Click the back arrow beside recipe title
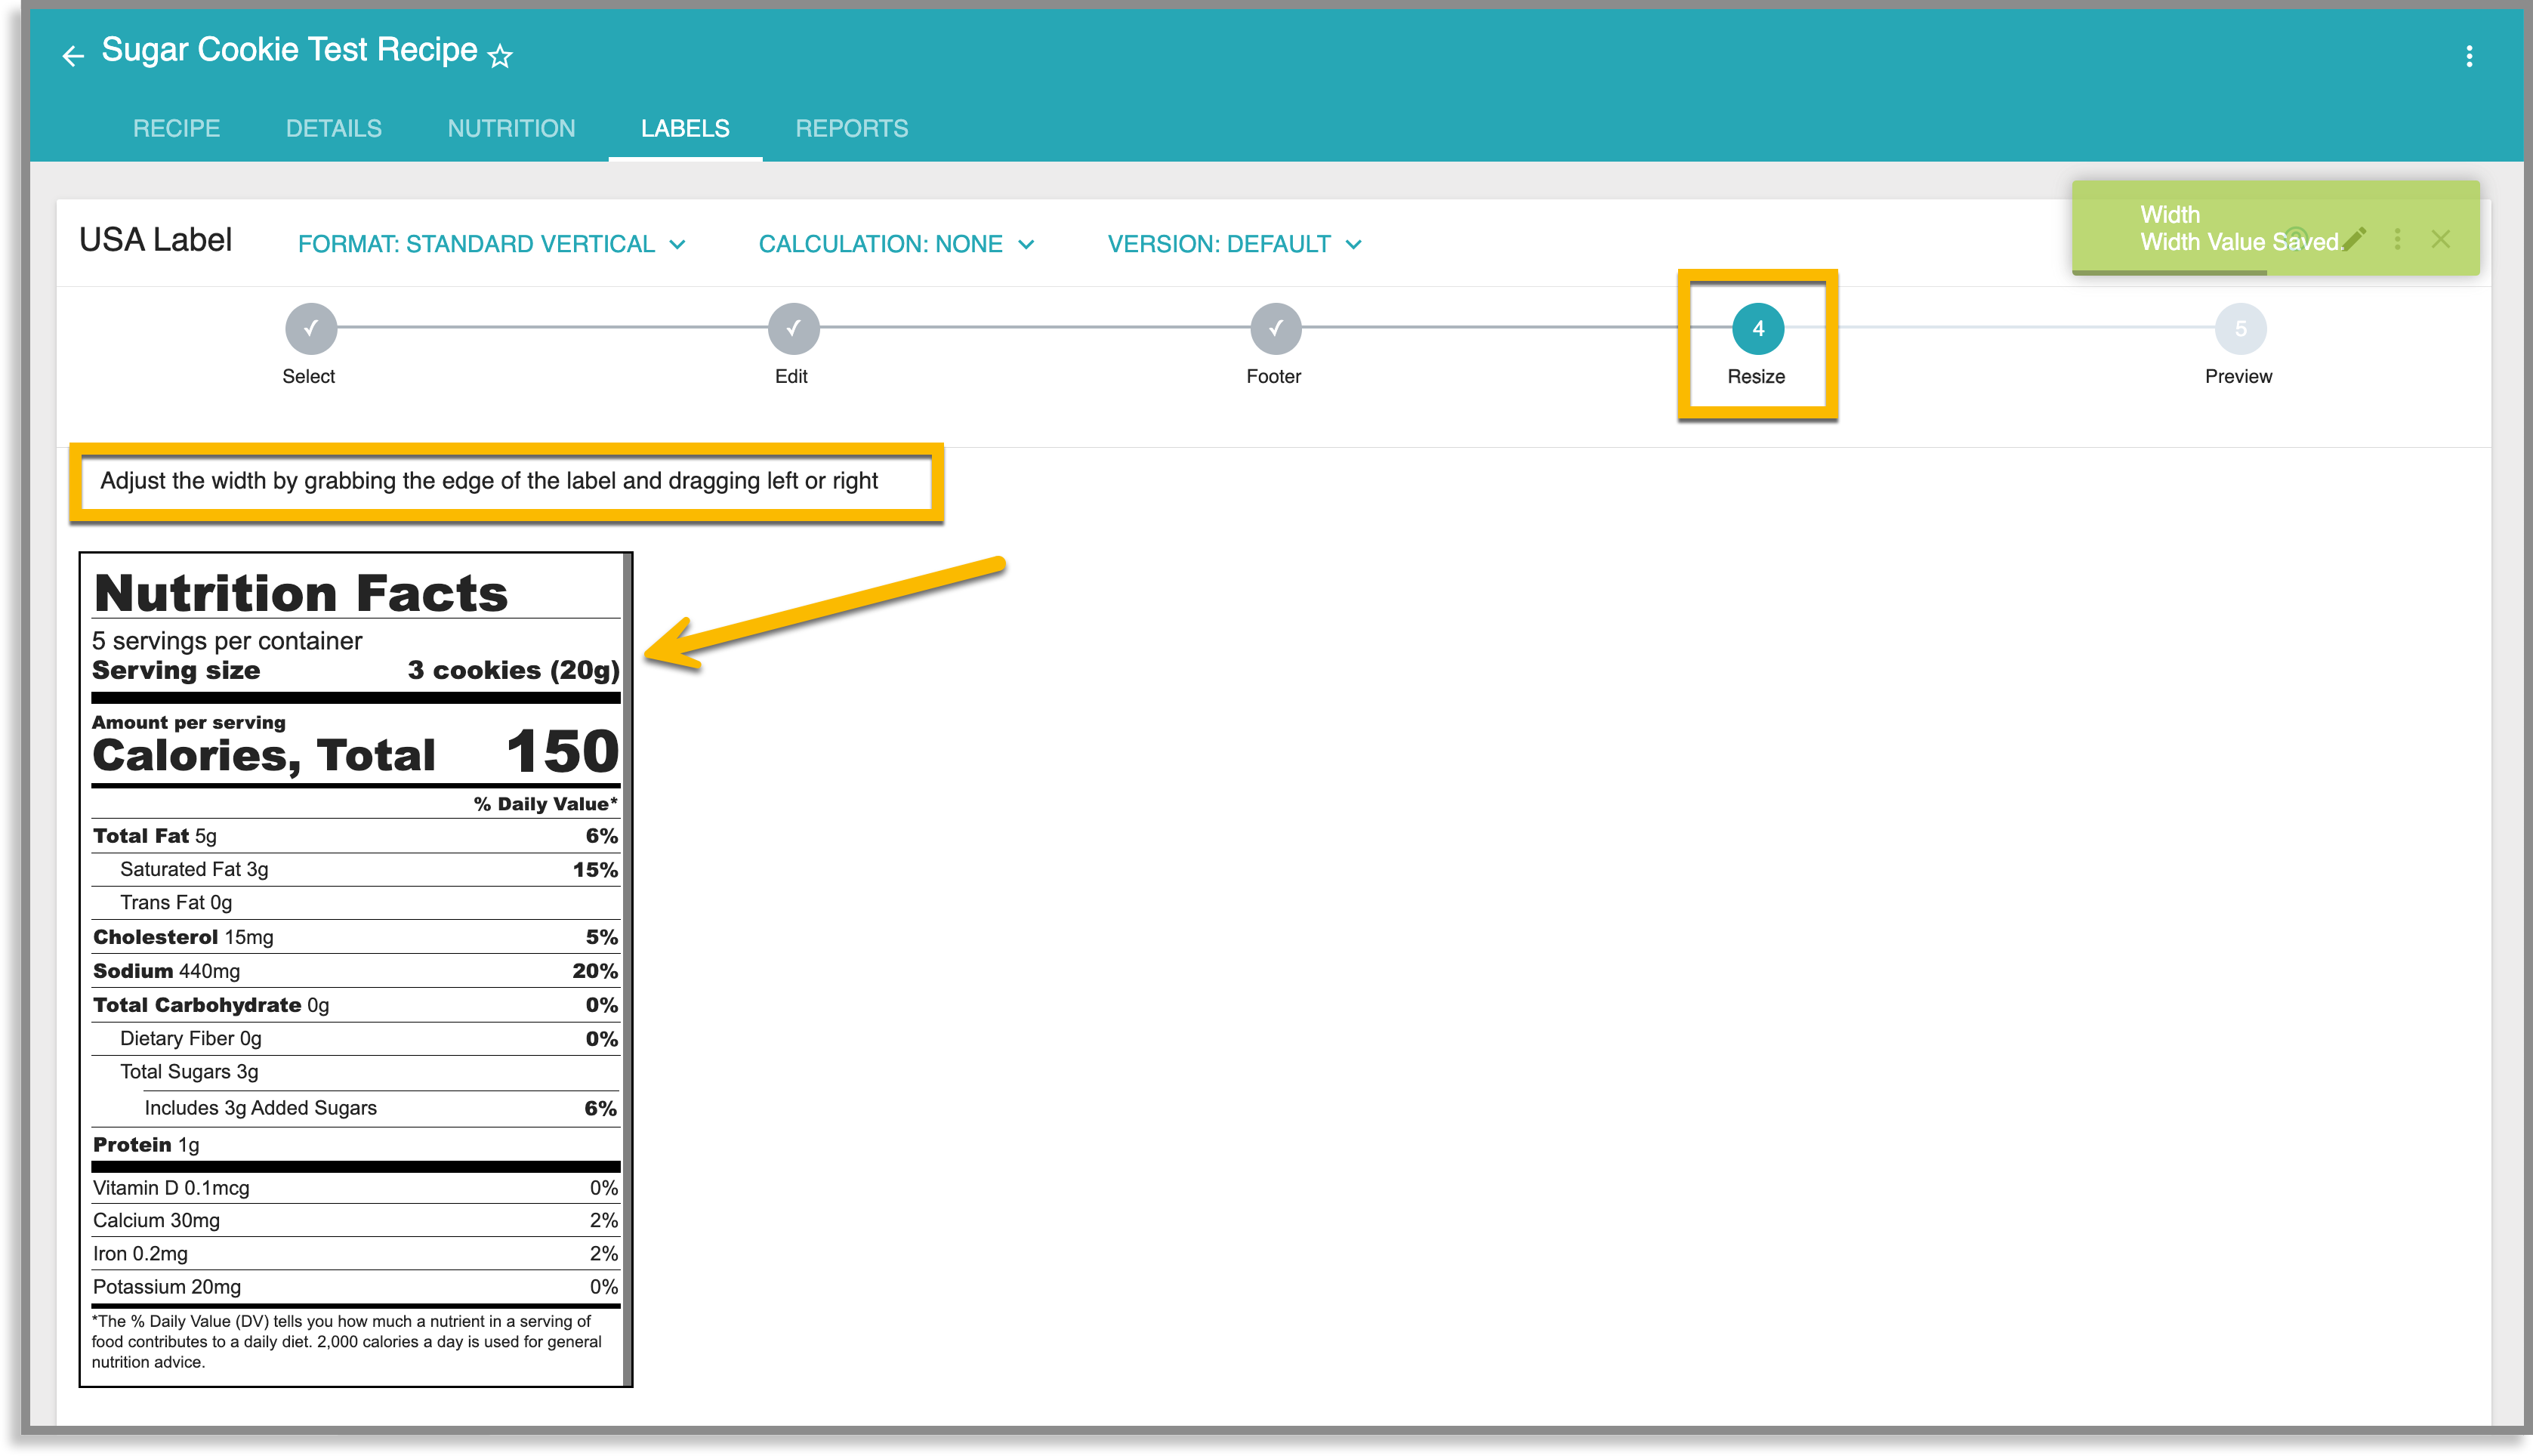 (73, 56)
